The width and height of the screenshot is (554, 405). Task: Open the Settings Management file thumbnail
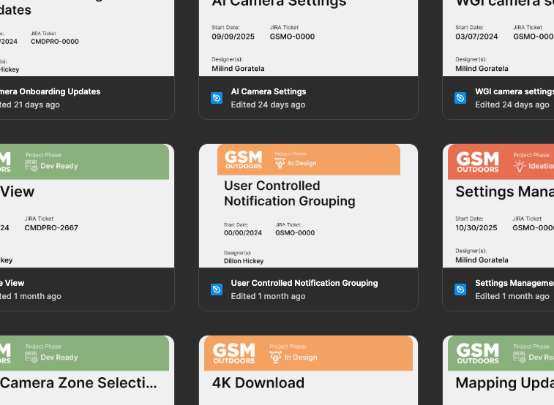point(498,205)
